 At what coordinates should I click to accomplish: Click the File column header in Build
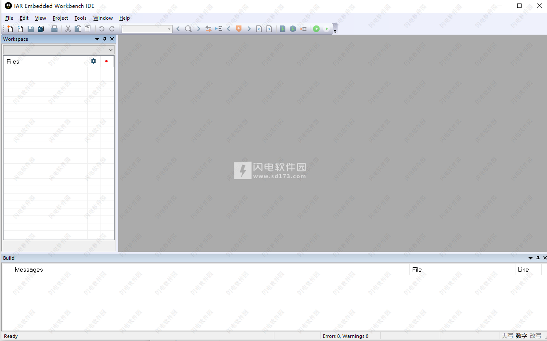pyautogui.click(x=462, y=269)
